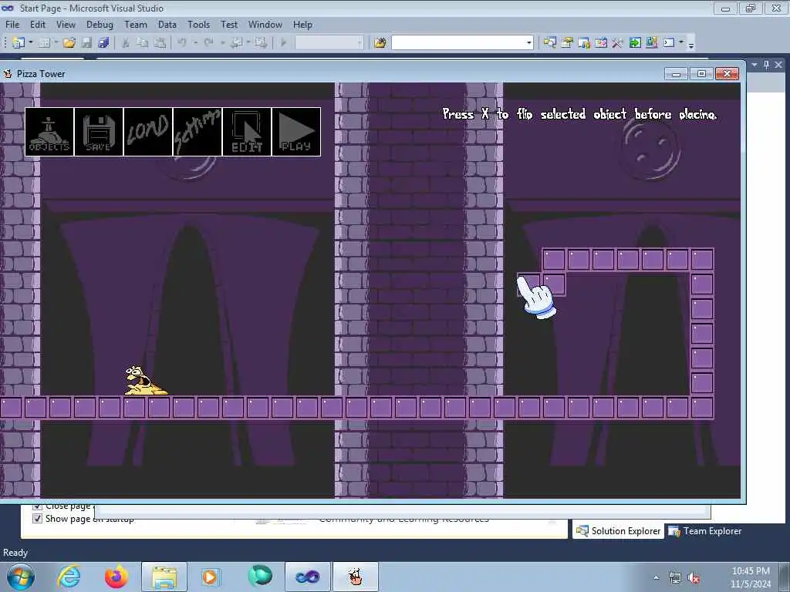
Task: Select the EDIT cursor tool in editor
Action: 247,132
